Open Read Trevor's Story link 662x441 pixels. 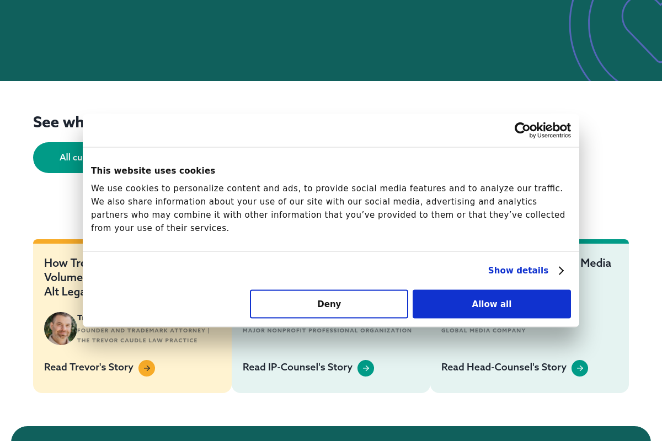[x=89, y=367]
